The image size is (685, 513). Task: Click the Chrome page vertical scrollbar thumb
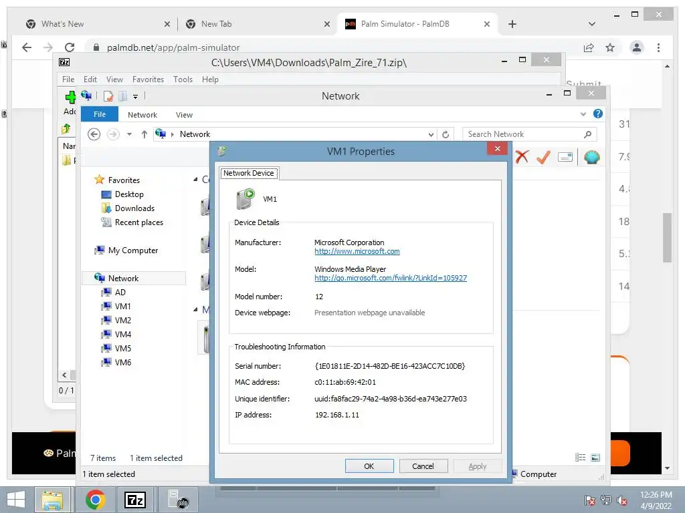point(667,237)
